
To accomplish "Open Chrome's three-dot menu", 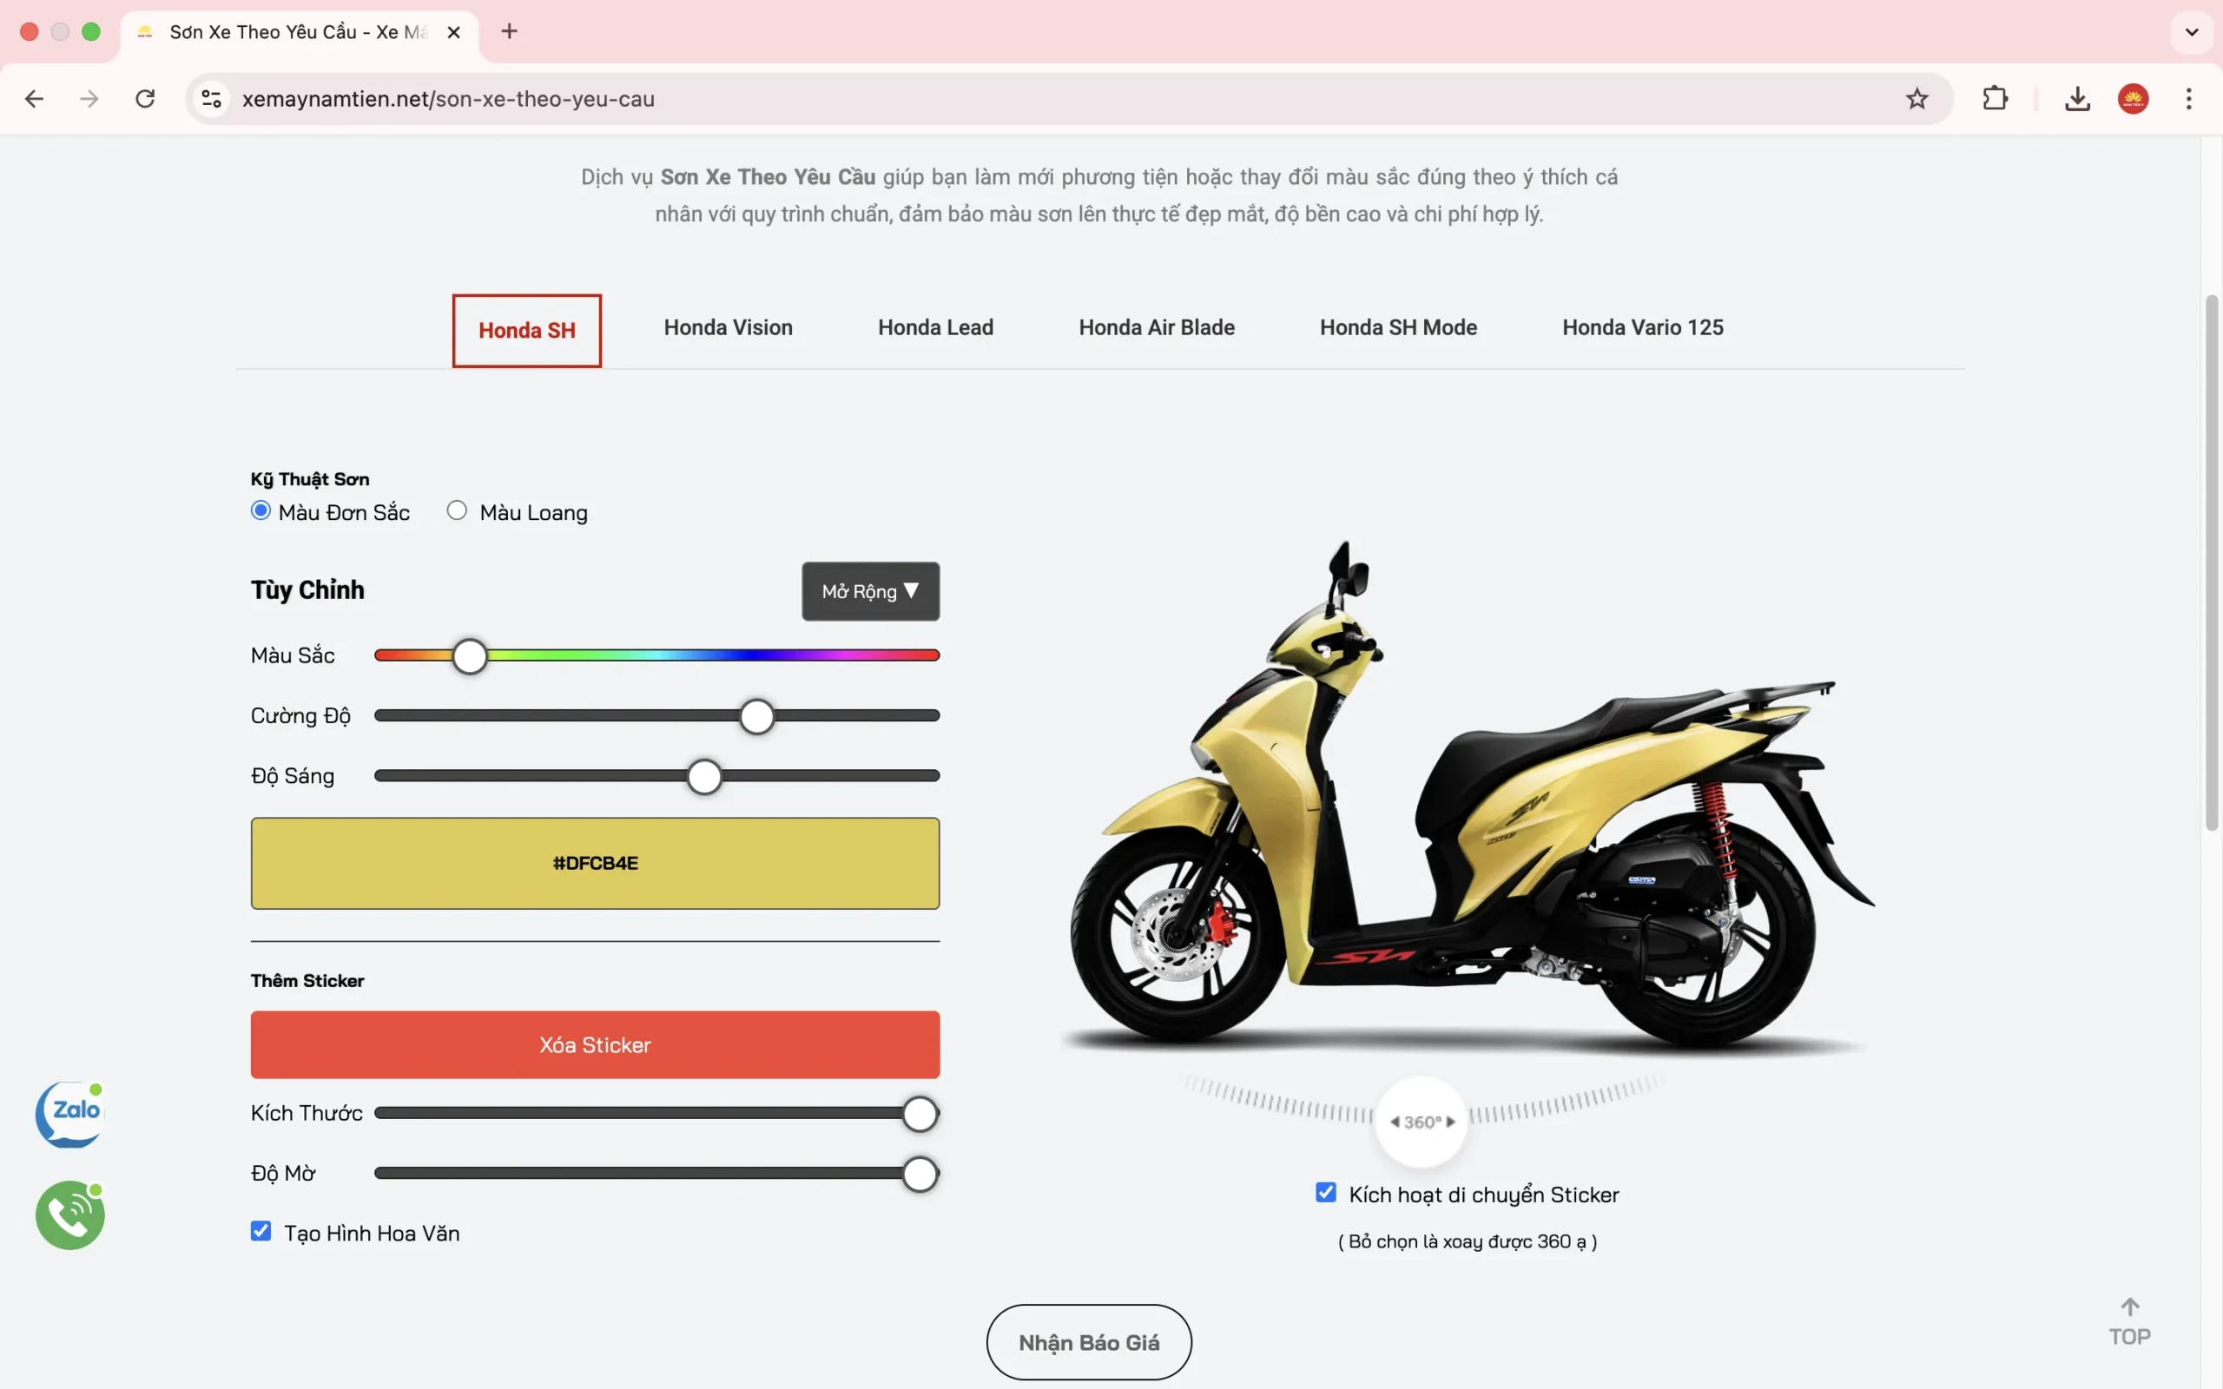I will (x=2188, y=98).
